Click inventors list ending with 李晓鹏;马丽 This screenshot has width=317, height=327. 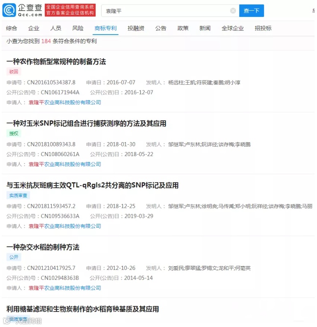pyautogui.click(x=240, y=206)
